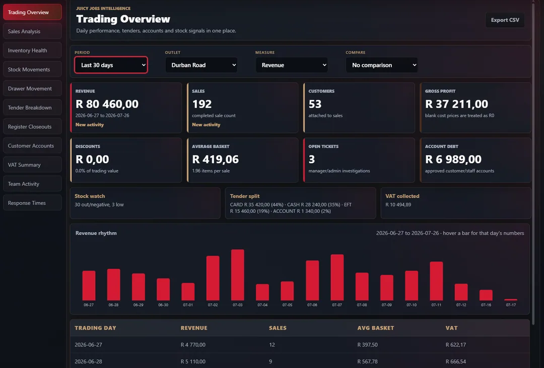Select Stock Movements in the sidebar
The image size is (544, 368).
[x=32, y=69]
